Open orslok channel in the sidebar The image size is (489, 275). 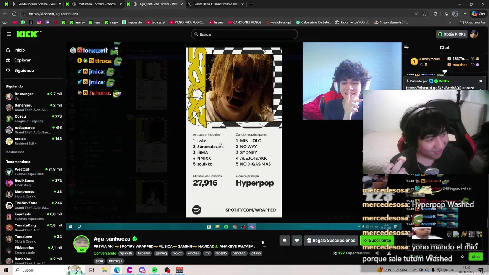(34, 141)
